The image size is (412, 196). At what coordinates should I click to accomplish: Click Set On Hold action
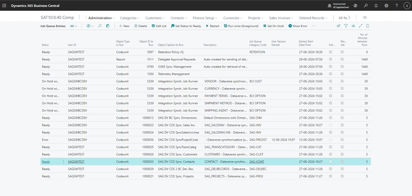(x=273, y=26)
